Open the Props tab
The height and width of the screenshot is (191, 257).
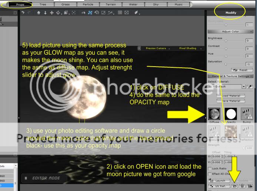click(20, 4)
